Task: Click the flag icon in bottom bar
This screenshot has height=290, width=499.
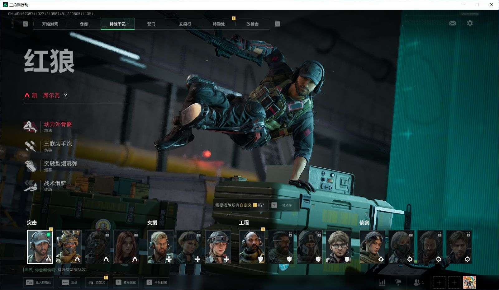Action: pyautogui.click(x=398, y=282)
